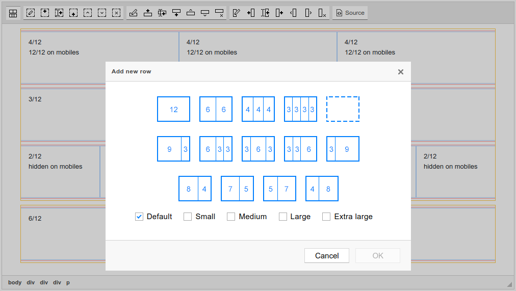The height and width of the screenshot is (291, 516).
Task: Click the remove column icon
Action: [x=322, y=13]
